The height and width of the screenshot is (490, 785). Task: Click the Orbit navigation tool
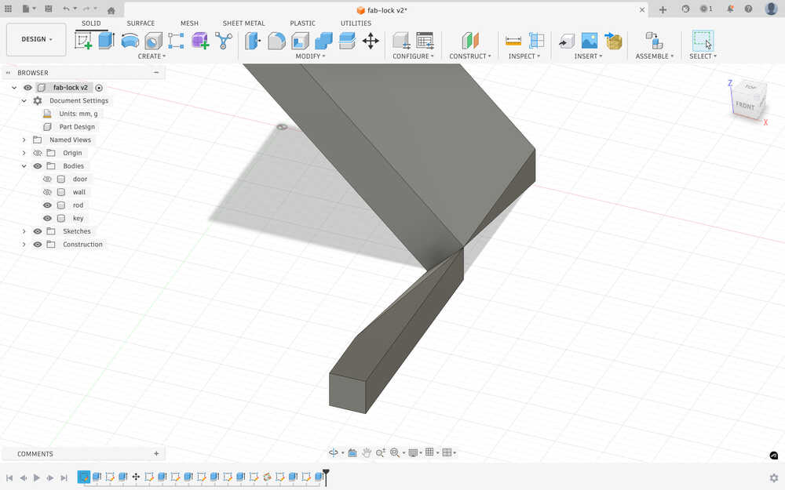(x=334, y=452)
